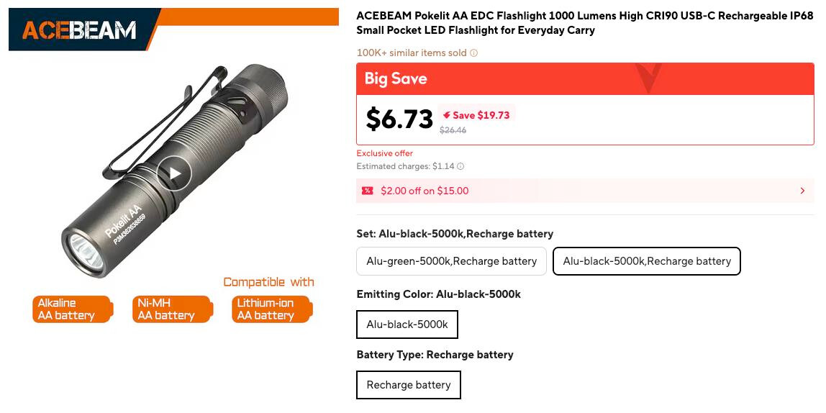Screen dimensions: 826x413
Task: Click the info icon next to Estimated charges
Action: coord(460,167)
